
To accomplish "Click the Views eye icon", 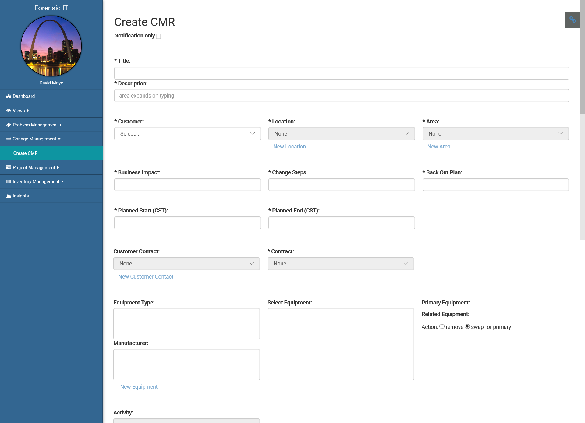I will 9,111.
